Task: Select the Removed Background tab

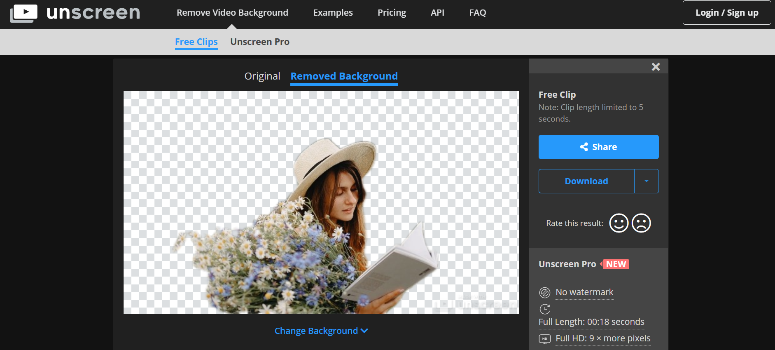Action: (x=344, y=76)
